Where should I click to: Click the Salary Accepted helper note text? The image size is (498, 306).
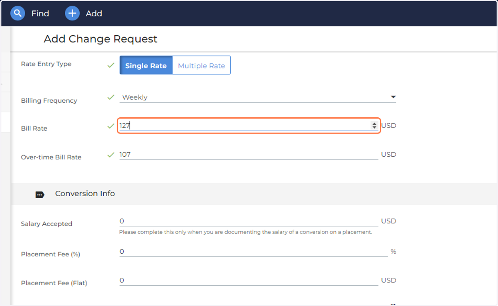coord(246,232)
